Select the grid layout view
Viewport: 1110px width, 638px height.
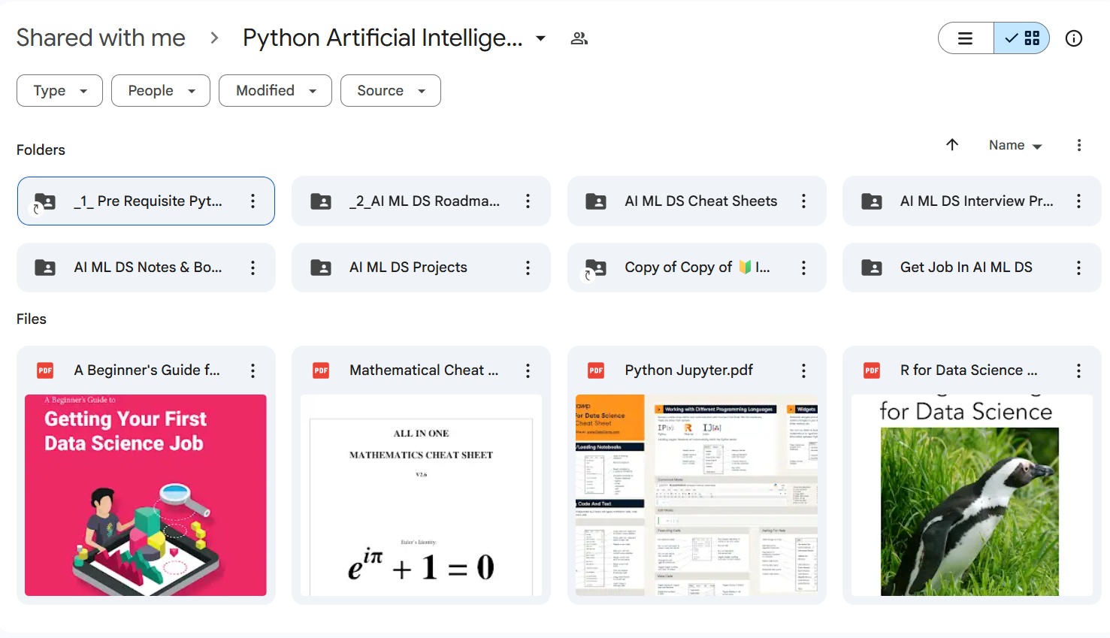[x=1022, y=38]
